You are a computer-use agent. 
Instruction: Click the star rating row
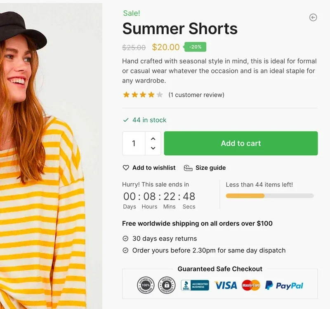143,95
